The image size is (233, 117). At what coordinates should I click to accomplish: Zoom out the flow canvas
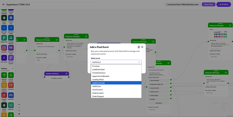19,108
